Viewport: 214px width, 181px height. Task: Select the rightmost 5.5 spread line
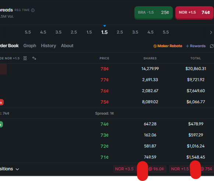tap(166, 32)
